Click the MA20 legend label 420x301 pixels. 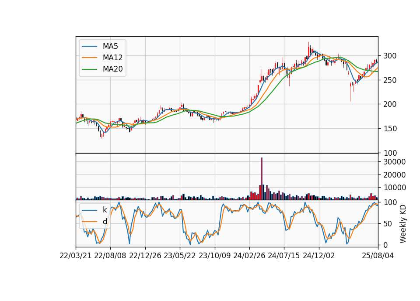pos(112,69)
